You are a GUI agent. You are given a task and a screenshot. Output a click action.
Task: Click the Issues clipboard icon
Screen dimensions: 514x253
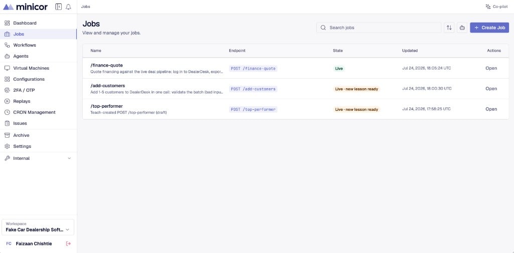point(7,123)
